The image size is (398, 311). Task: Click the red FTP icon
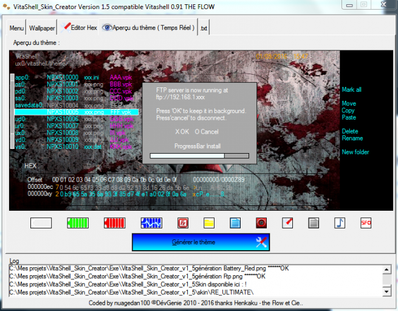pyautogui.click(x=182, y=223)
